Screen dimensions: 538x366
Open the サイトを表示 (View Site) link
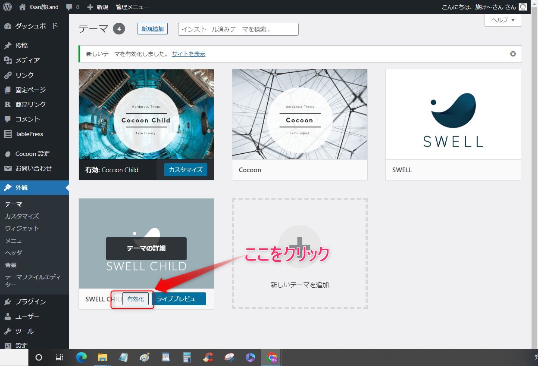[189, 54]
